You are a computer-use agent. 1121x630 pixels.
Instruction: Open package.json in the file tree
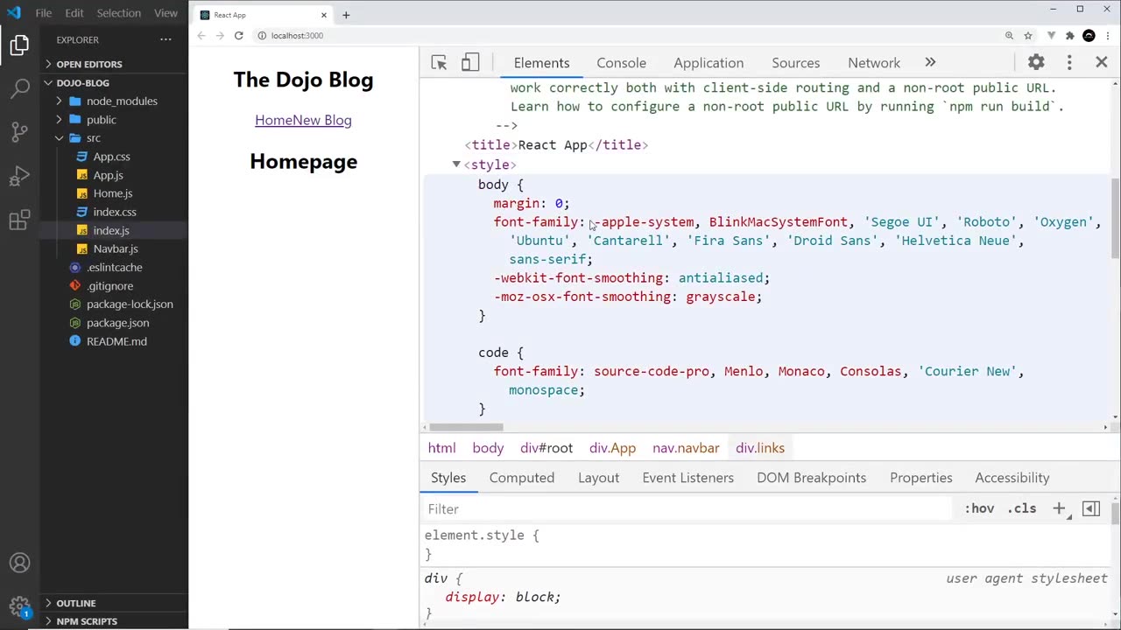click(117, 323)
